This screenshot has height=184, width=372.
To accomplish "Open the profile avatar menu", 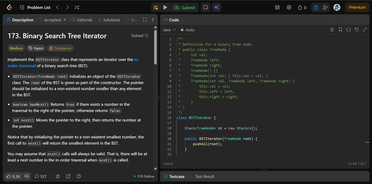I will [x=337, y=7].
